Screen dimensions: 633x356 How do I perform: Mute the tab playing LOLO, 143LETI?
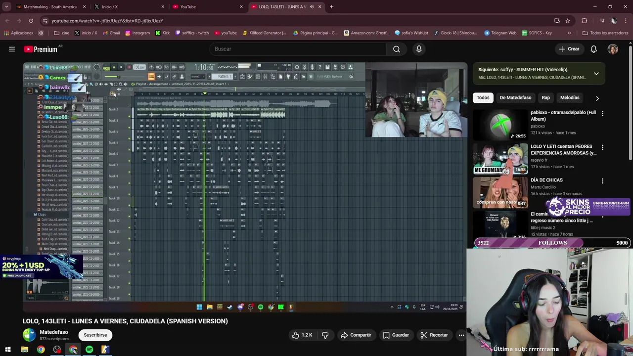tap(312, 7)
